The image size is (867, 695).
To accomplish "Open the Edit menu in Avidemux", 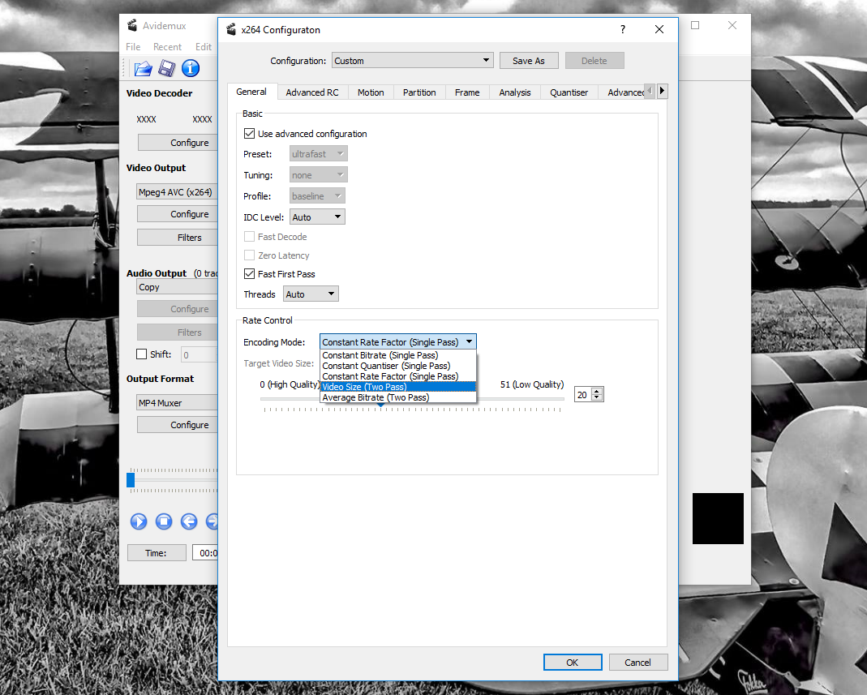I will tap(204, 47).
